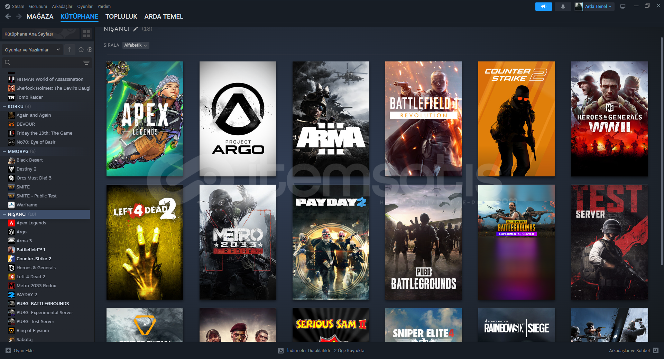Click the Oyun Ekle button
Viewport: 664px width, 359px height.
[x=20, y=350]
